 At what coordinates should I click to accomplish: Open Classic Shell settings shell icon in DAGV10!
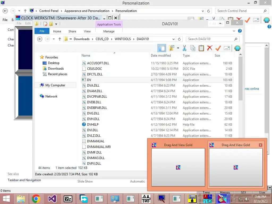[x=237, y=48]
